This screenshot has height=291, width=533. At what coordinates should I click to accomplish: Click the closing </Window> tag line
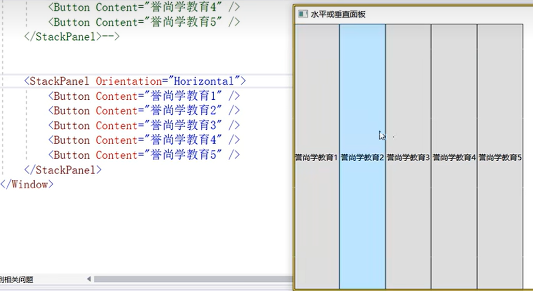click(x=27, y=185)
